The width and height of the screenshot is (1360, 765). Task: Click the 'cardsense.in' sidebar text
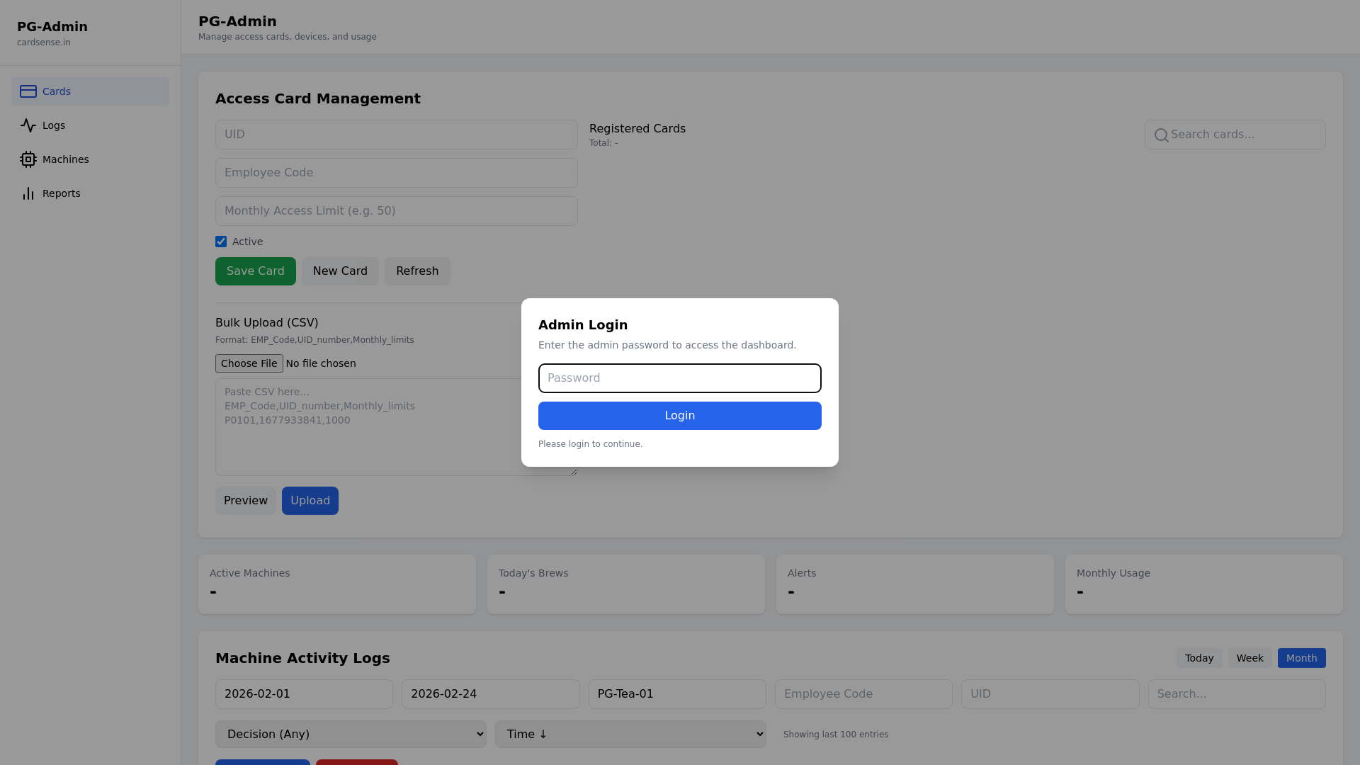[44, 42]
